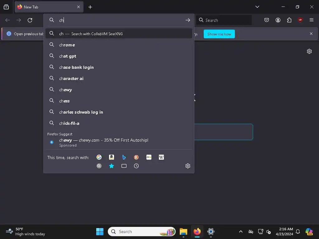The width and height of the screenshot is (319, 239).
Task: Click the muted volume tray icon
Action: 269,232
